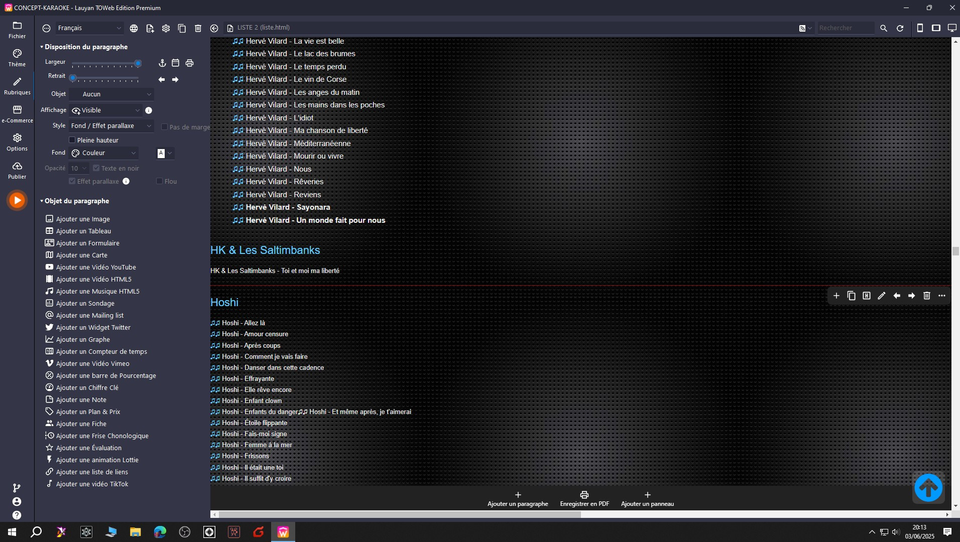Image resolution: width=960 pixels, height=542 pixels.
Task: Click the Largeur slider handle
Action: point(138,64)
